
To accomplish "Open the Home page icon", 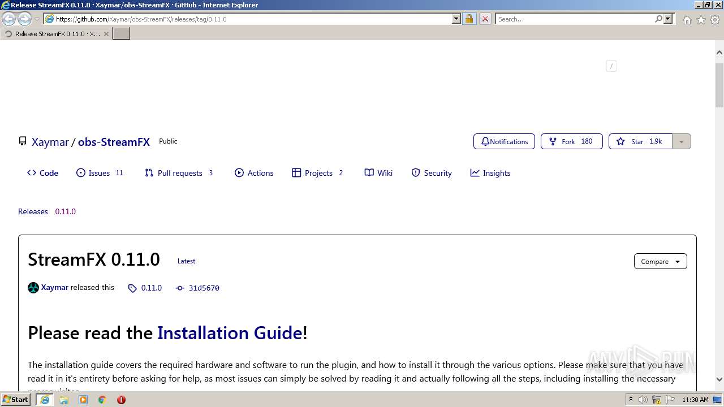I will (x=687, y=20).
